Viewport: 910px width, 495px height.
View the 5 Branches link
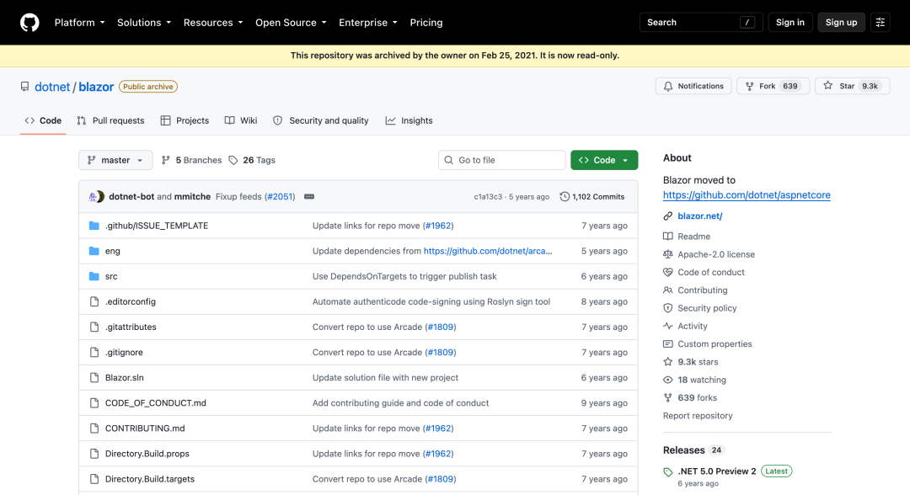191,160
